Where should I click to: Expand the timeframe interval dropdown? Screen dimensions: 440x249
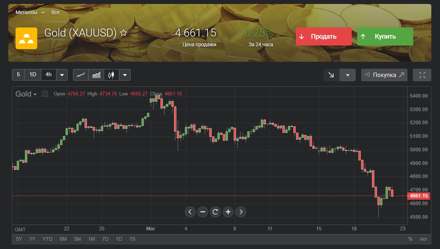click(62, 75)
